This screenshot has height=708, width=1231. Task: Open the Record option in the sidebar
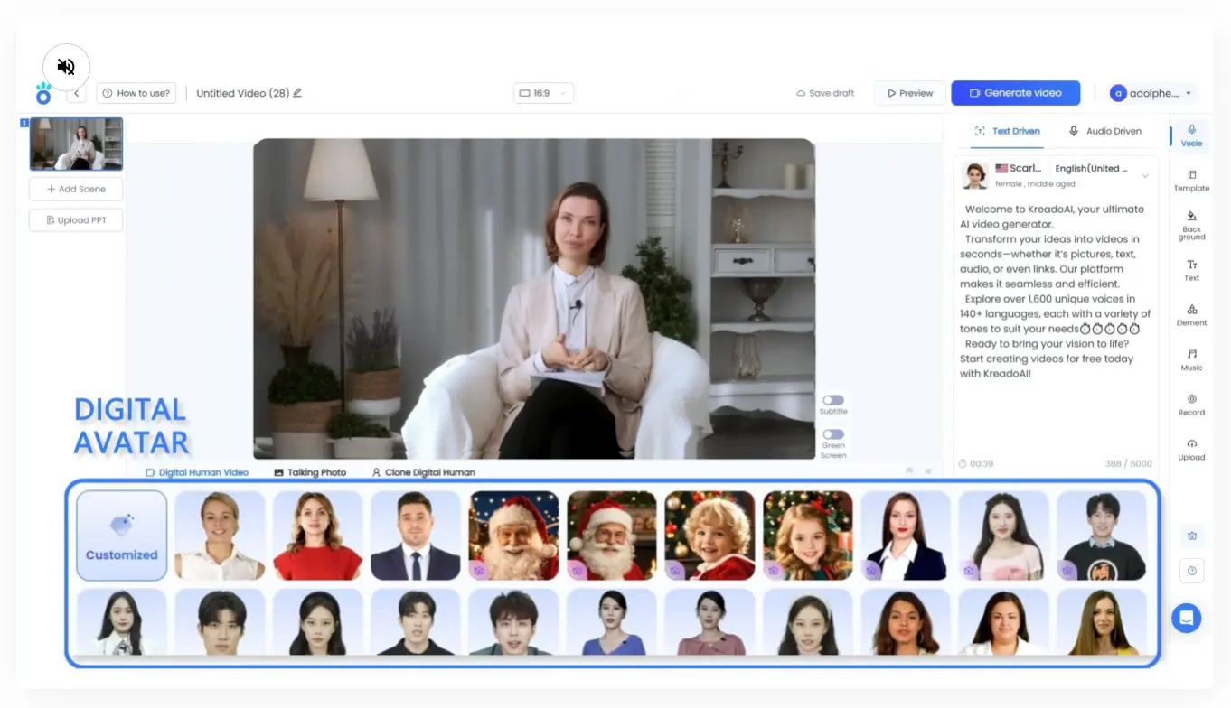[x=1191, y=405]
